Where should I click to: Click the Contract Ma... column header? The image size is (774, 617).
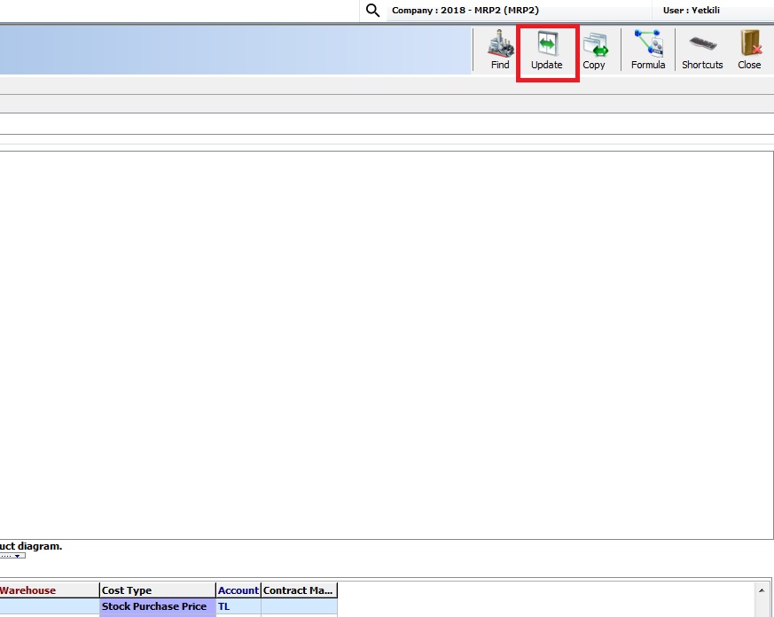click(299, 590)
